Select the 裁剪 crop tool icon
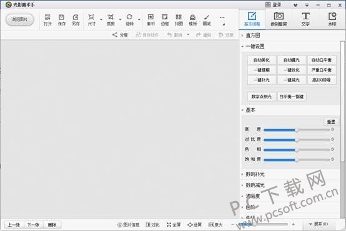The width and height of the screenshot is (346, 231). pos(111,20)
